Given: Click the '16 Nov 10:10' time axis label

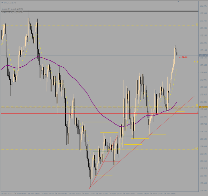Looking at the screenshot, I should 75,194.
